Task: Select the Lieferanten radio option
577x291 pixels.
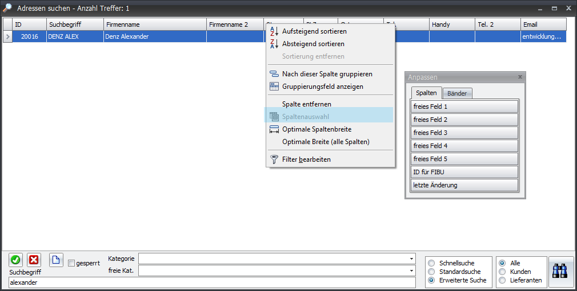Action: [502, 280]
